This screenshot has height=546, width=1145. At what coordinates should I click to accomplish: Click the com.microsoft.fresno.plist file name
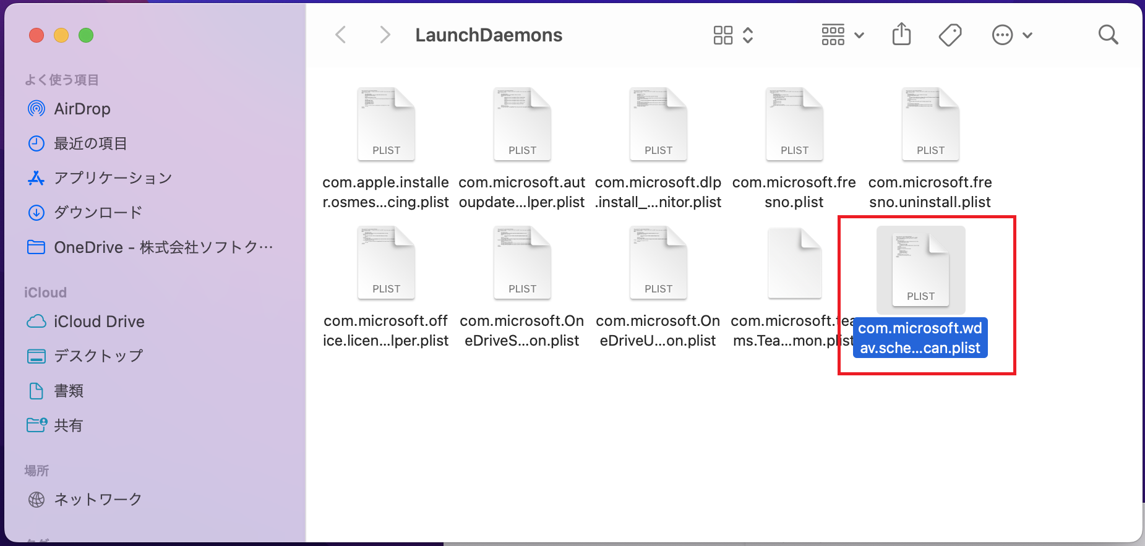coord(794,192)
